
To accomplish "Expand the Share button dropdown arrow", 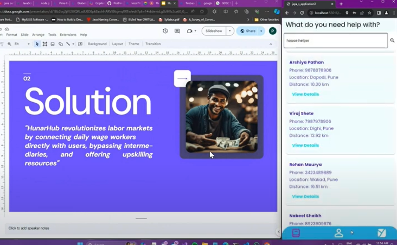I will tap(261, 31).
